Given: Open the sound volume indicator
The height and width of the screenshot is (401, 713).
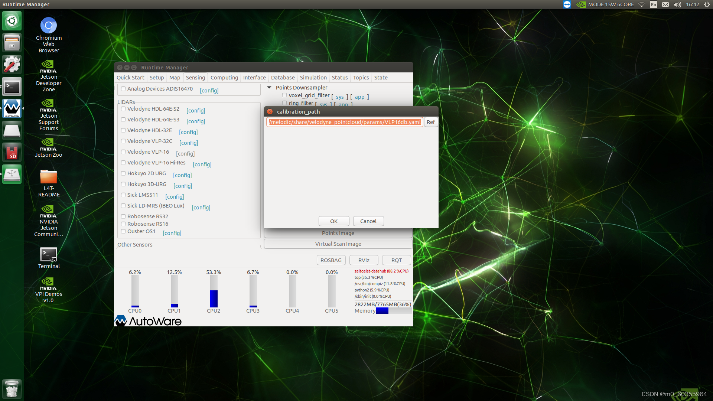Looking at the screenshot, I should click(x=677, y=4).
